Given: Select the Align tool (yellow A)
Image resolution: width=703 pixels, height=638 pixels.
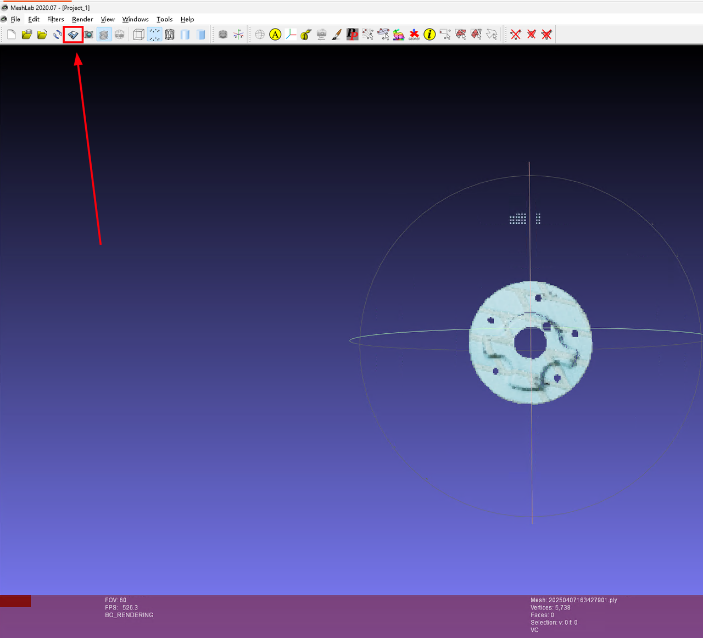Looking at the screenshot, I should point(275,35).
